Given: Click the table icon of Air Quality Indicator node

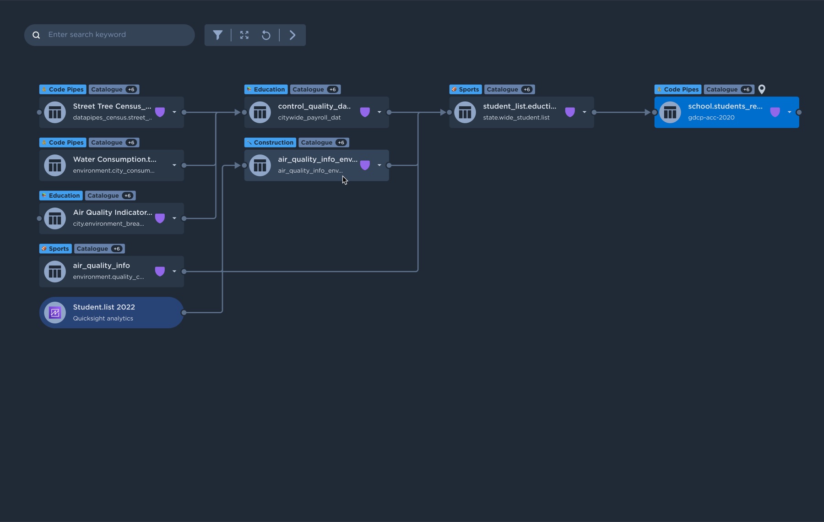Looking at the screenshot, I should click(x=55, y=218).
